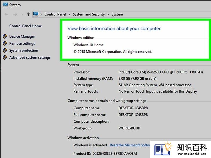Click the 'WORKGROUP' value
This screenshot has height=158, width=211.
pyautogui.click(x=129, y=128)
